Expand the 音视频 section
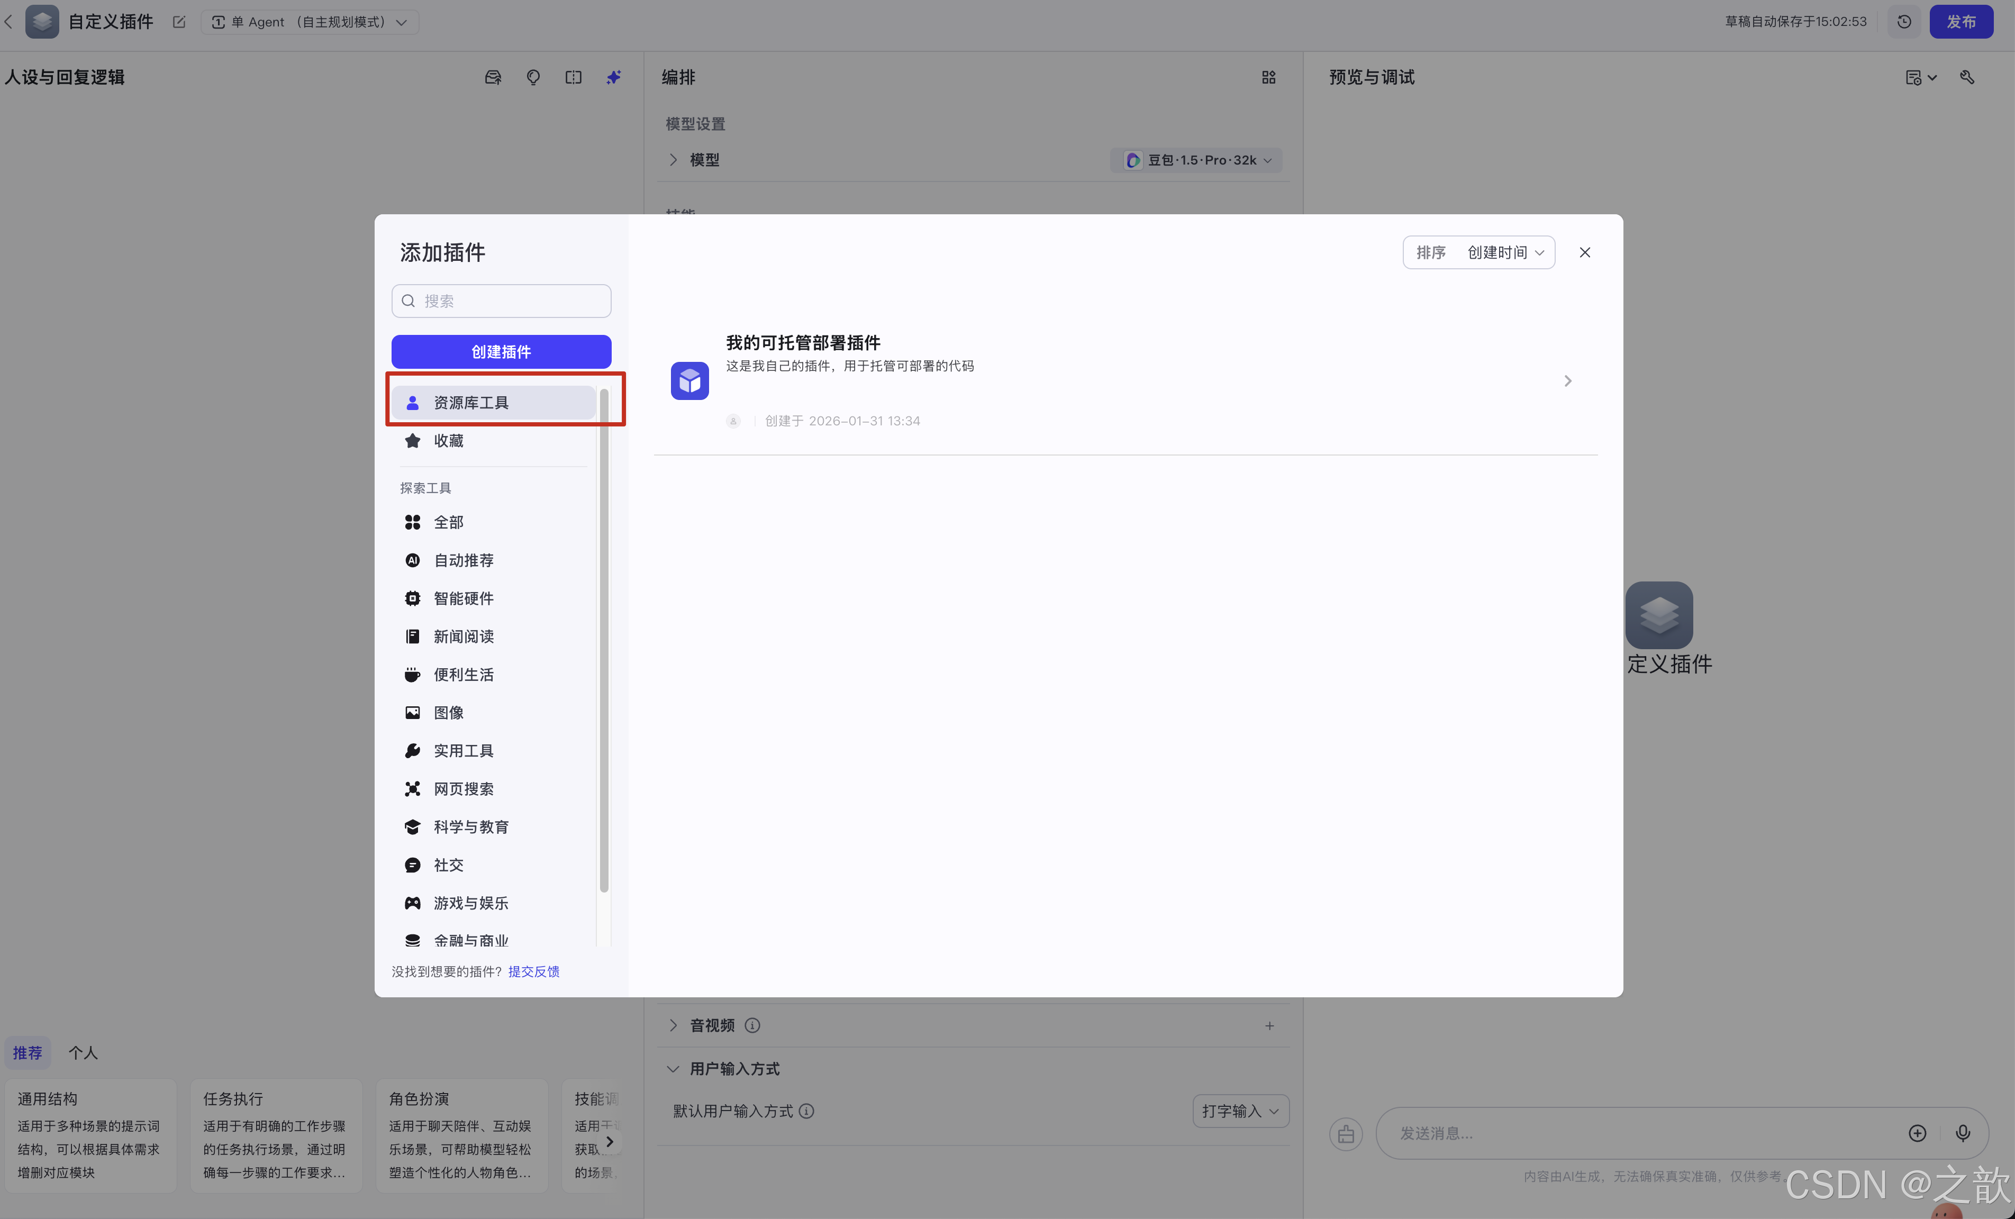Image resolution: width=2015 pixels, height=1219 pixels. pos(673,1025)
